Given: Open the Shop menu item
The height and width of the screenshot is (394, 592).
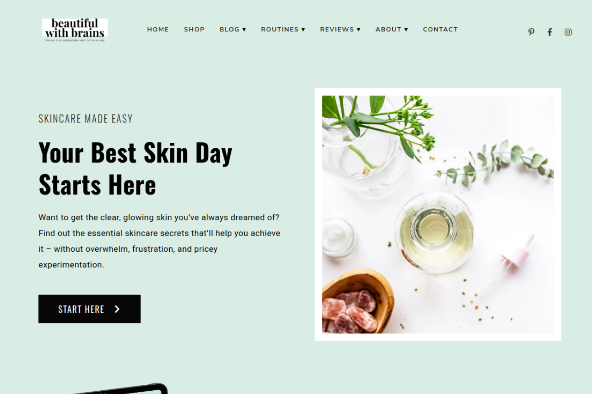Looking at the screenshot, I should 194,29.
